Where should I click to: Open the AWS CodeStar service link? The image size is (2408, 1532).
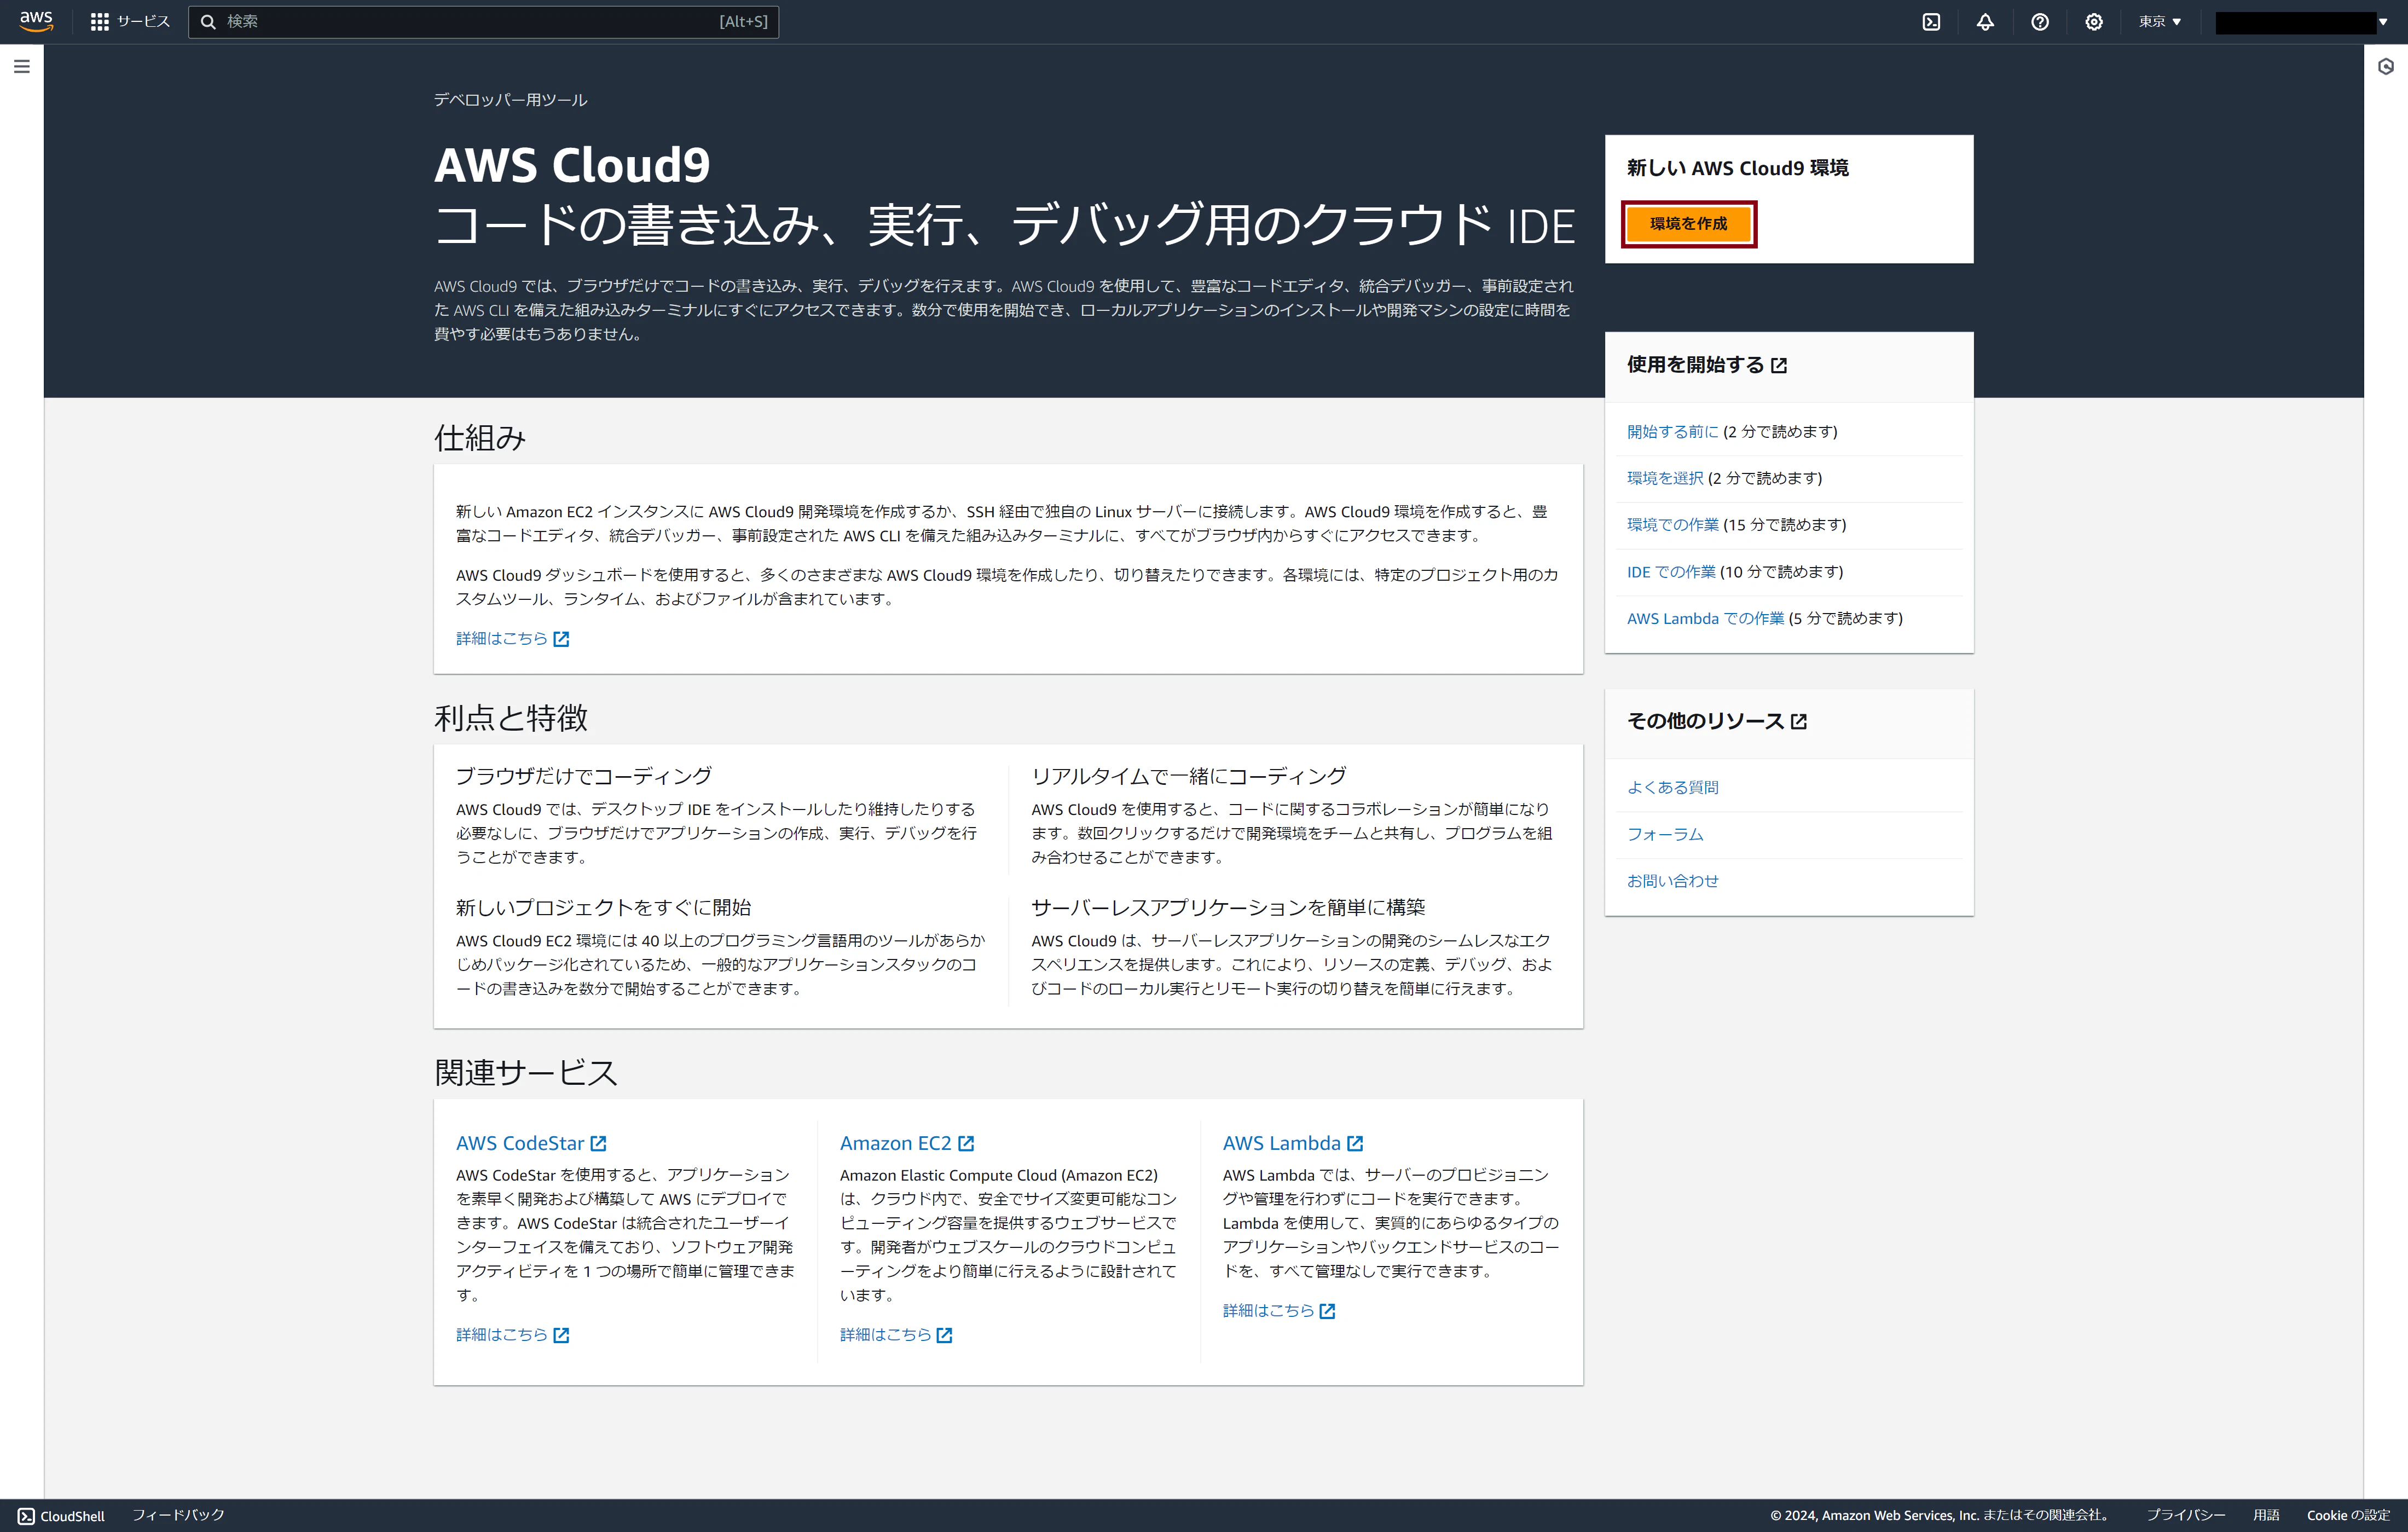click(x=531, y=1143)
